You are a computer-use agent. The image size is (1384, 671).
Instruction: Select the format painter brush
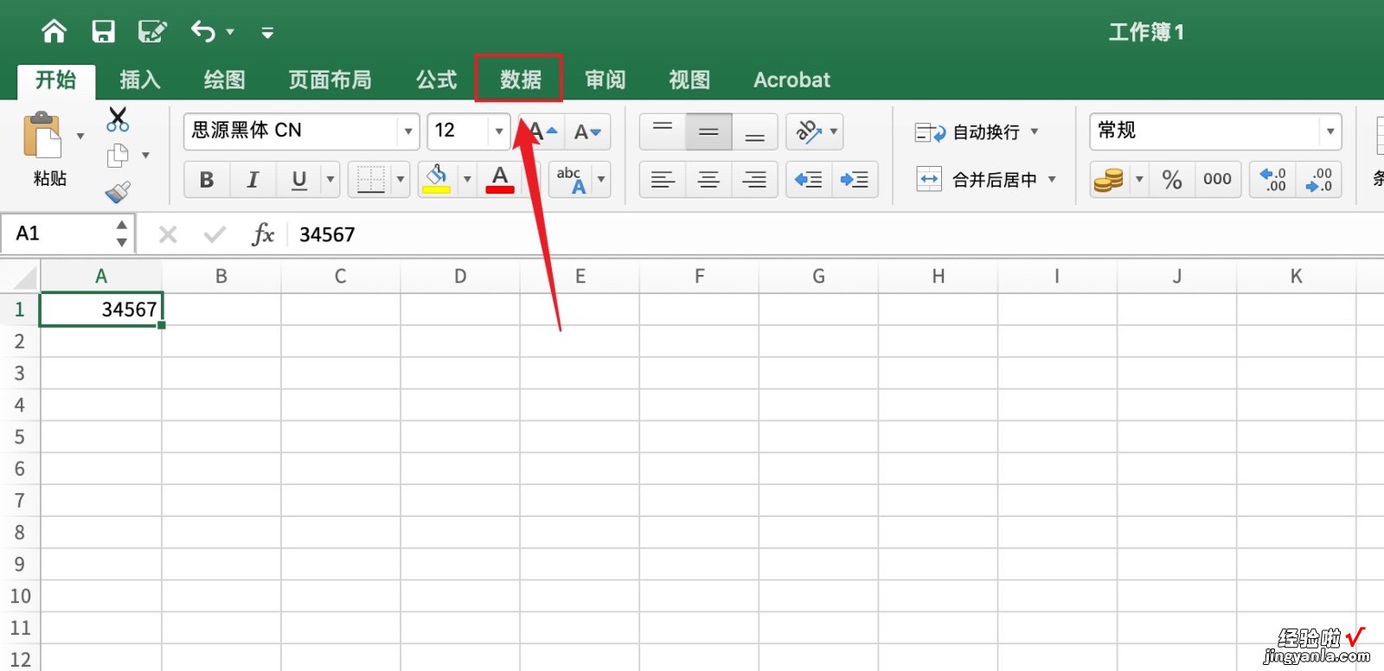118,191
